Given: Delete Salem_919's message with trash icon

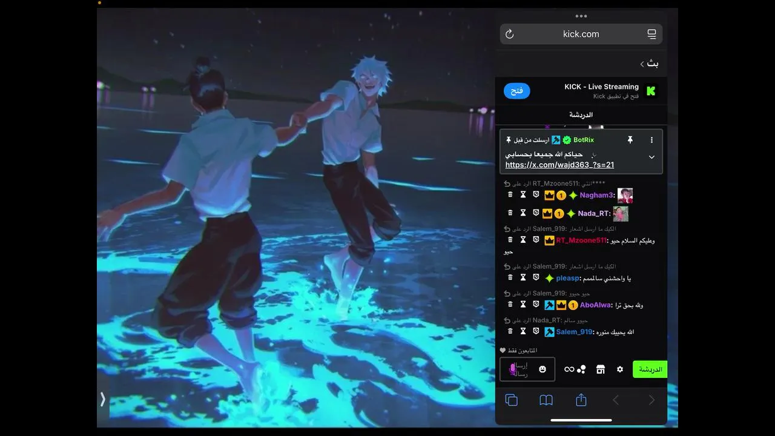Looking at the screenshot, I should pyautogui.click(x=510, y=331).
